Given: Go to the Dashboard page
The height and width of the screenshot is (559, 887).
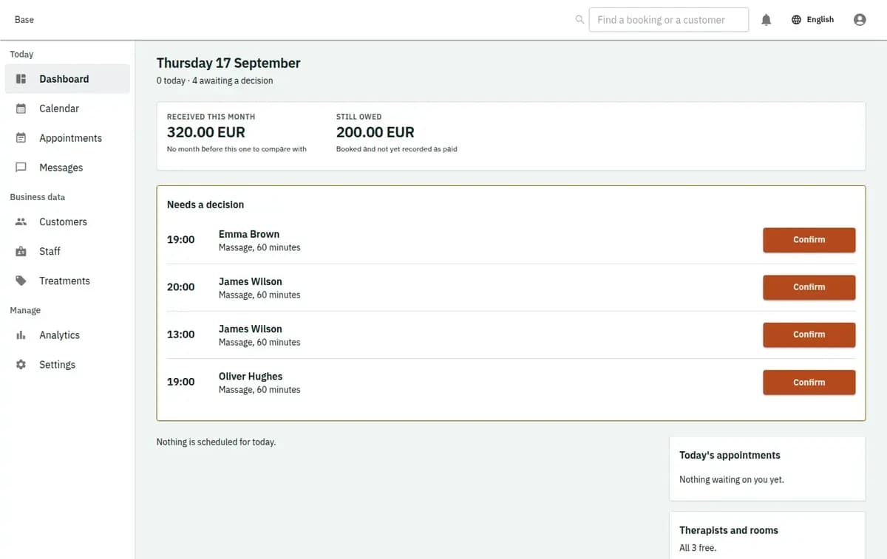Looking at the screenshot, I should pos(67,79).
